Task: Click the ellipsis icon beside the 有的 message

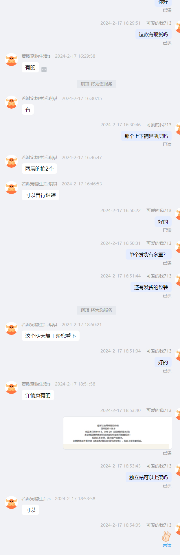Action: [x=44, y=69]
